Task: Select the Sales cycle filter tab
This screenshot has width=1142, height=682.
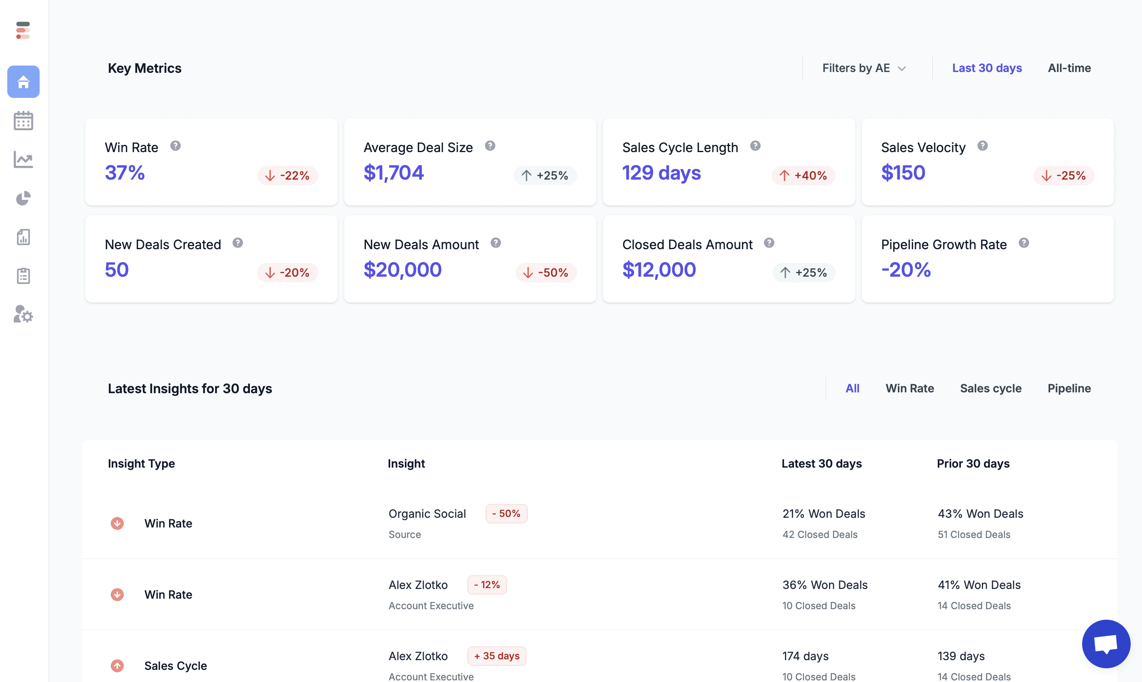Action: pos(990,388)
